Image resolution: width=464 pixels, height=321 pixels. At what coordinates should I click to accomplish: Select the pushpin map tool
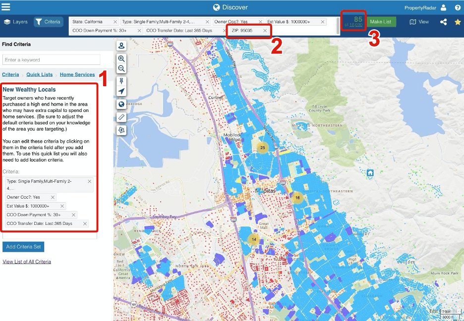point(121,81)
